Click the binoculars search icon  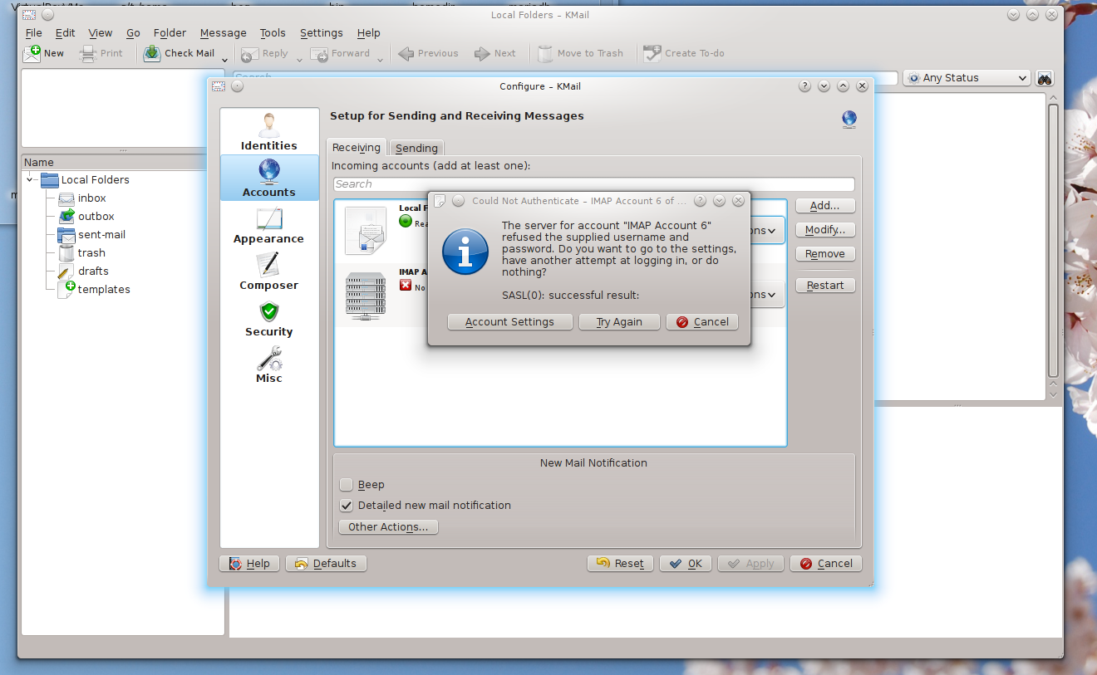point(1045,77)
